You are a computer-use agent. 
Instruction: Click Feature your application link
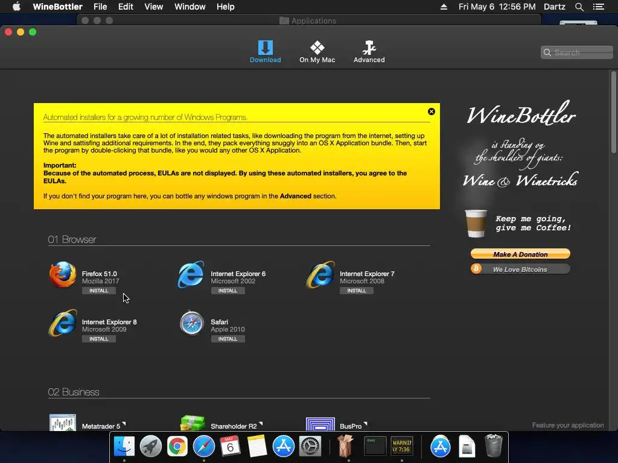567,425
